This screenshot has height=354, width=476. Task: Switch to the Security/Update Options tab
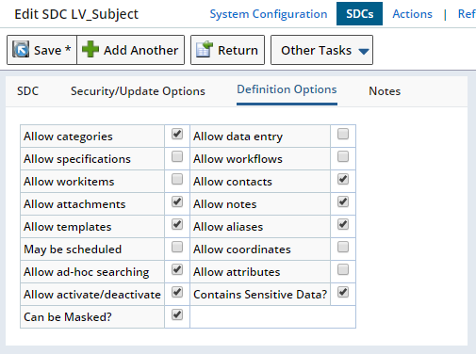[138, 91]
